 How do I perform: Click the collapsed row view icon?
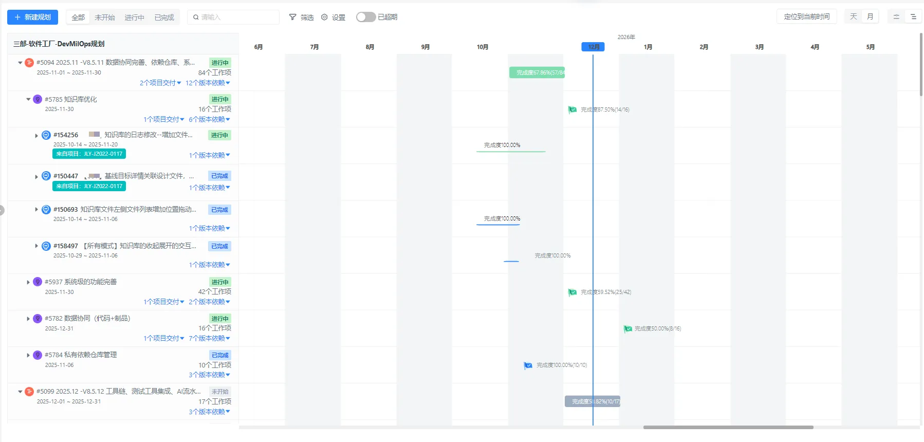pyautogui.click(x=896, y=17)
